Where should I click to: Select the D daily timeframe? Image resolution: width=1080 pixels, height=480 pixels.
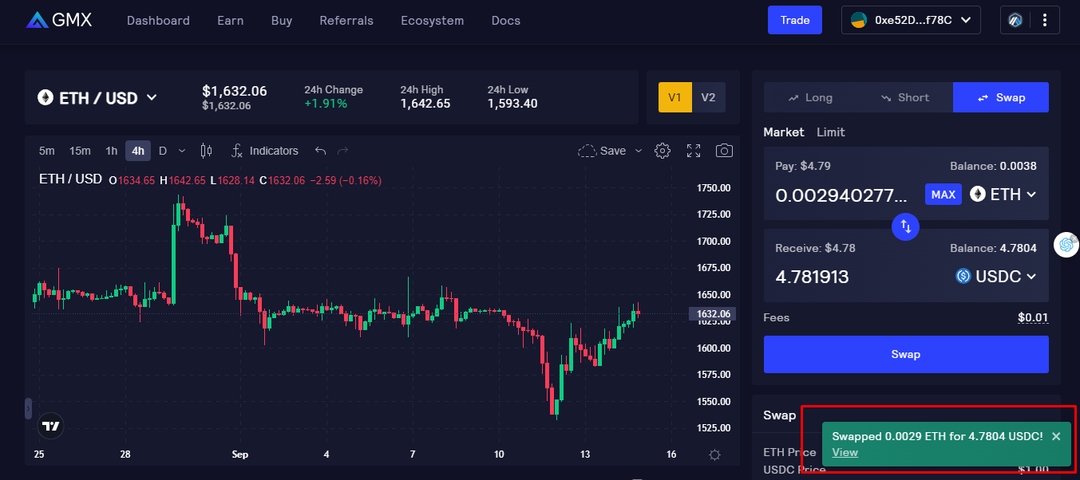[x=163, y=151]
